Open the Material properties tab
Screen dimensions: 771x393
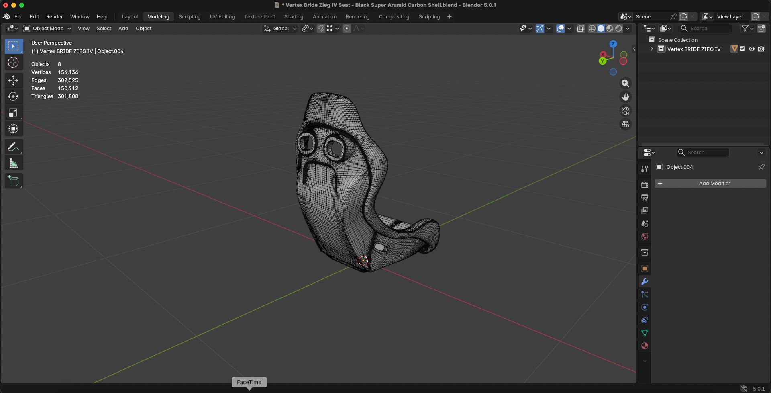(x=645, y=346)
